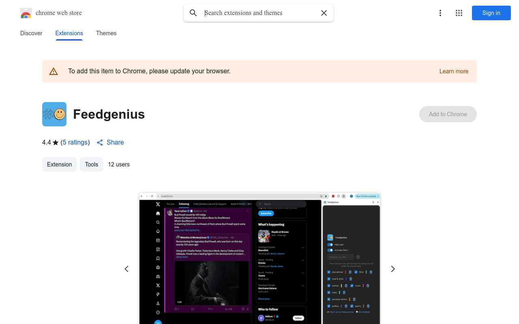
Task: Focus the Search extensions and themes field
Action: pos(259,13)
